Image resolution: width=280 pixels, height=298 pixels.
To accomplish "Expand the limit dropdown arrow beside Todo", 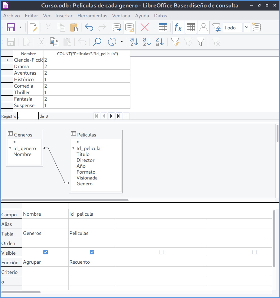I will 247,27.
